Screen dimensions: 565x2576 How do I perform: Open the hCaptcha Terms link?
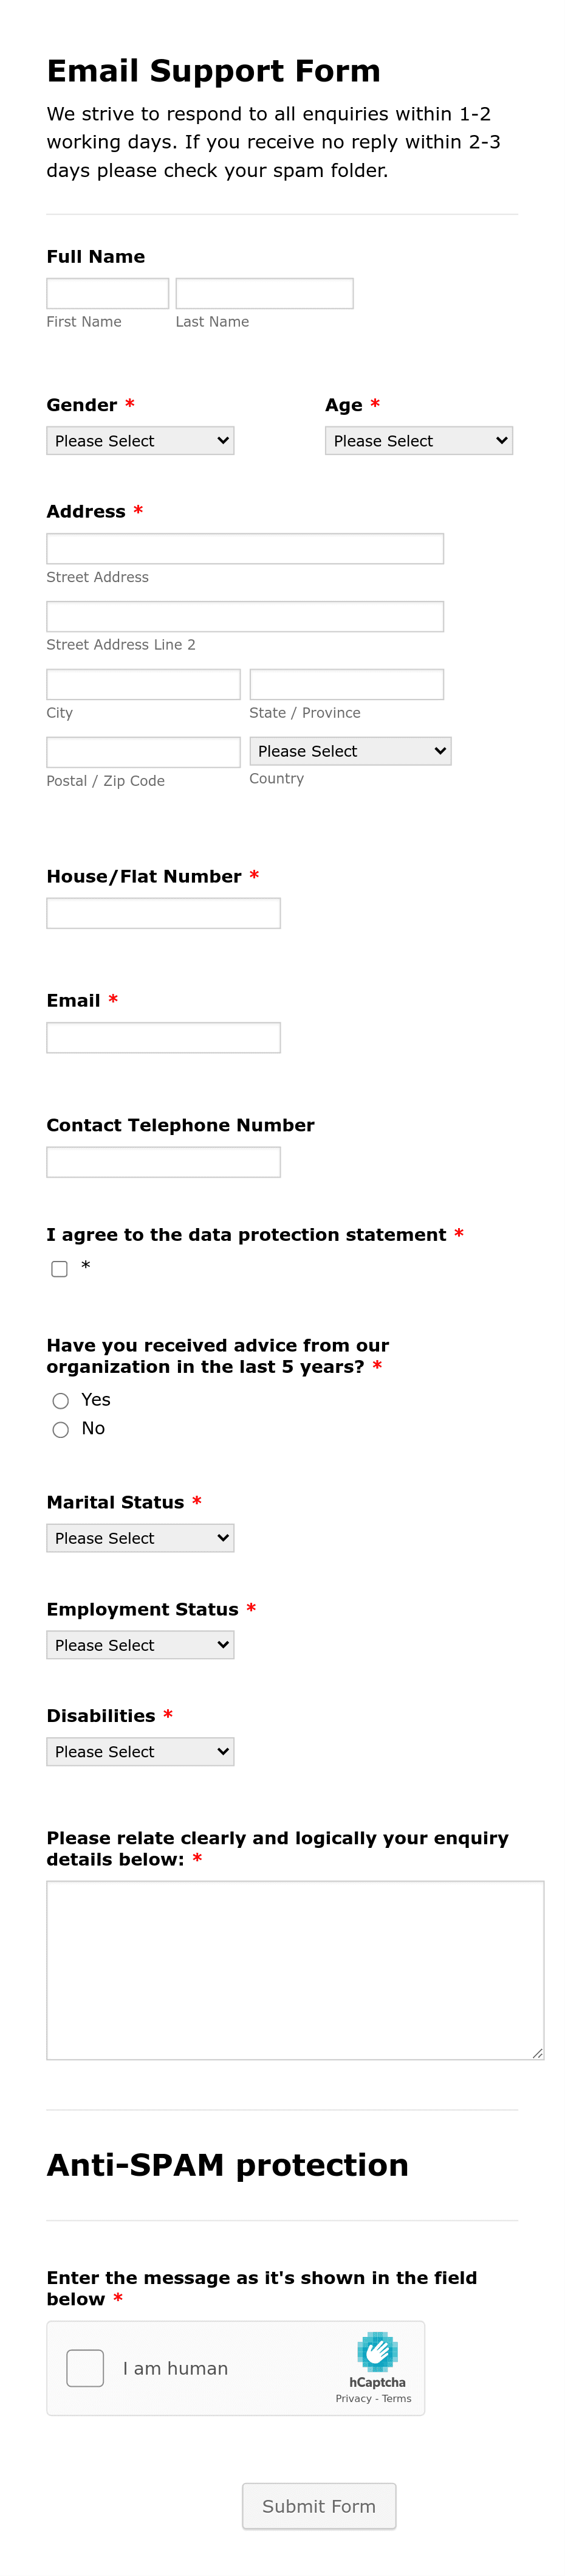click(396, 2397)
